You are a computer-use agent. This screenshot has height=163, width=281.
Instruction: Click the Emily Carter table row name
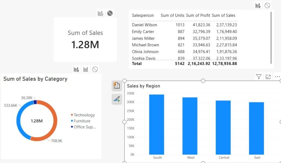pyautogui.click(x=143, y=32)
